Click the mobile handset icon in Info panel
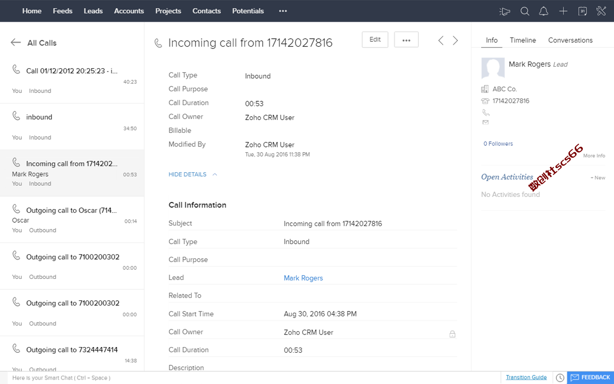This screenshot has width=614, height=384. tap(486, 112)
